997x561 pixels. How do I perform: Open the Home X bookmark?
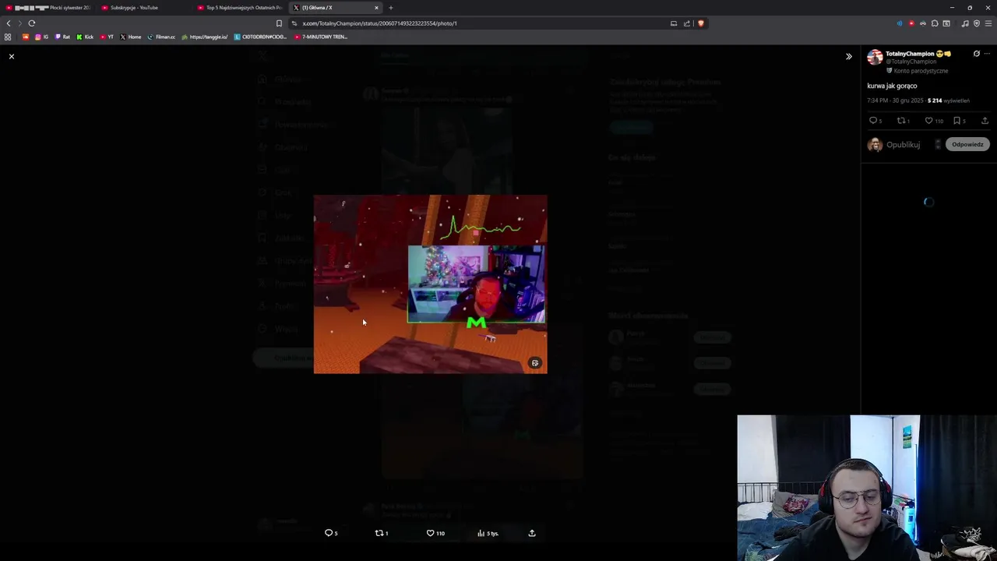click(131, 37)
